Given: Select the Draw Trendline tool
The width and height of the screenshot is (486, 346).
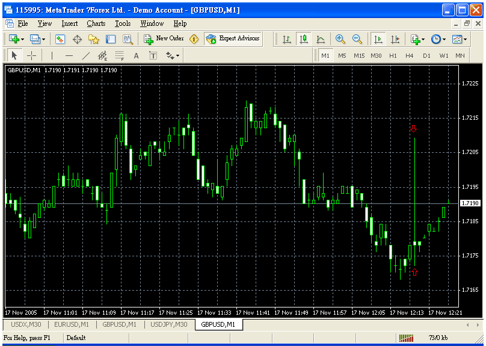Looking at the screenshot, I should (85, 56).
